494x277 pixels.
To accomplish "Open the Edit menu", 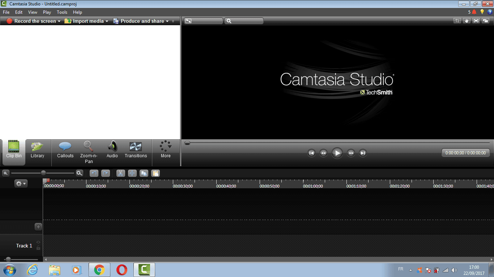I will pos(19,12).
